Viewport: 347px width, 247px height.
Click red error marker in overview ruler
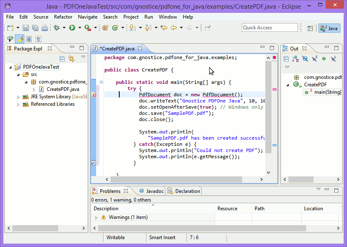[x=274, y=89]
